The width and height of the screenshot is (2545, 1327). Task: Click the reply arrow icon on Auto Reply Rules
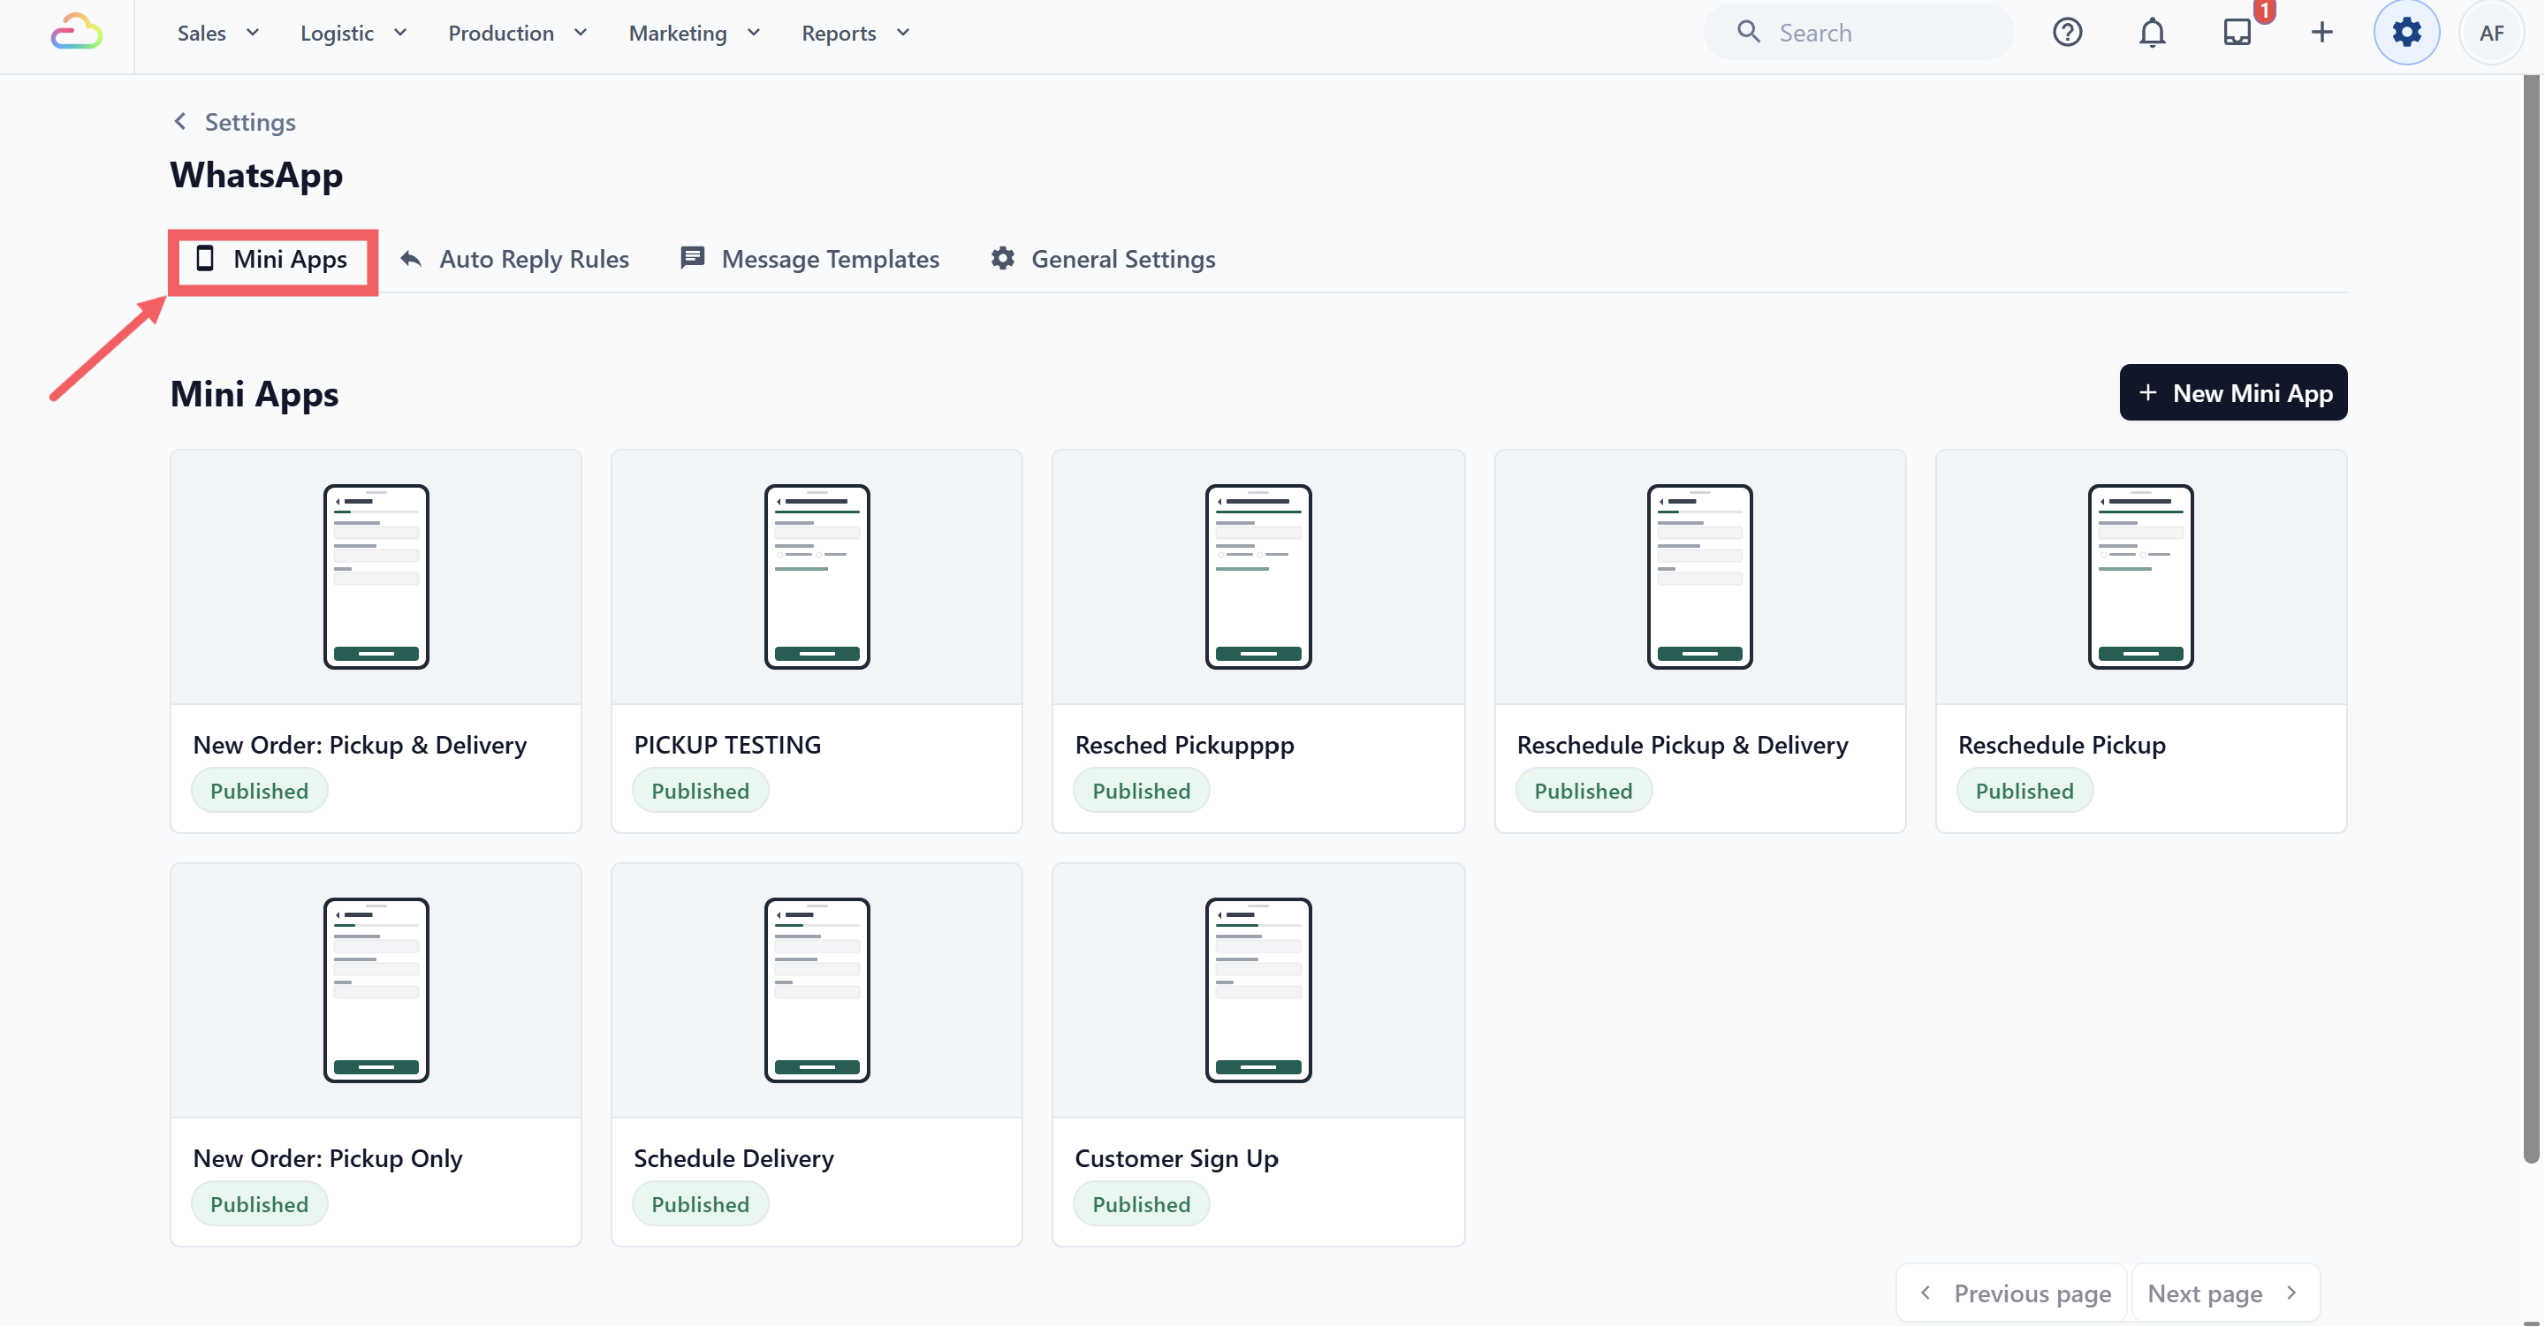(x=411, y=259)
